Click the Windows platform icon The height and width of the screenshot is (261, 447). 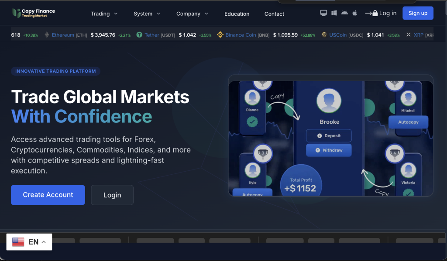click(334, 13)
